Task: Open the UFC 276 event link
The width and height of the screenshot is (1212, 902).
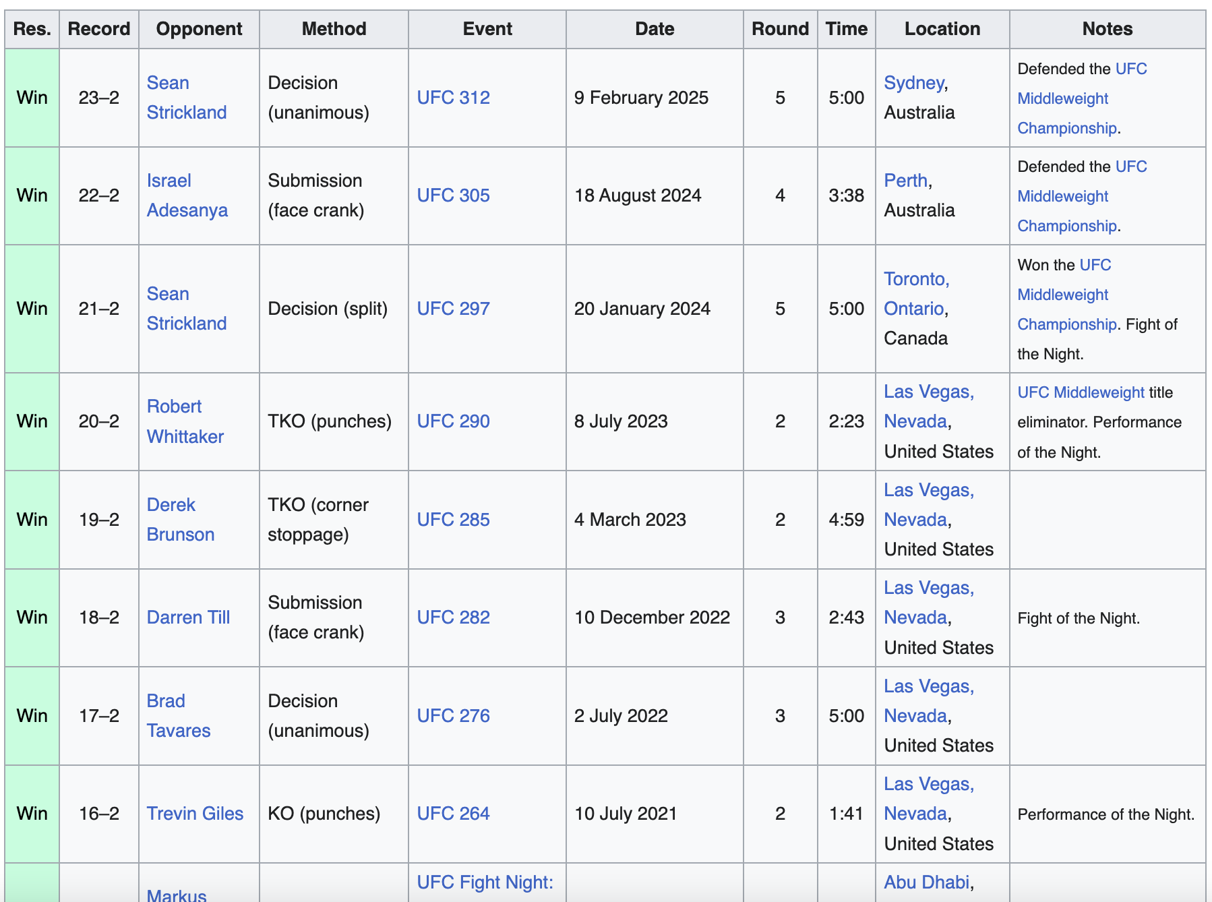Action: pyautogui.click(x=454, y=716)
